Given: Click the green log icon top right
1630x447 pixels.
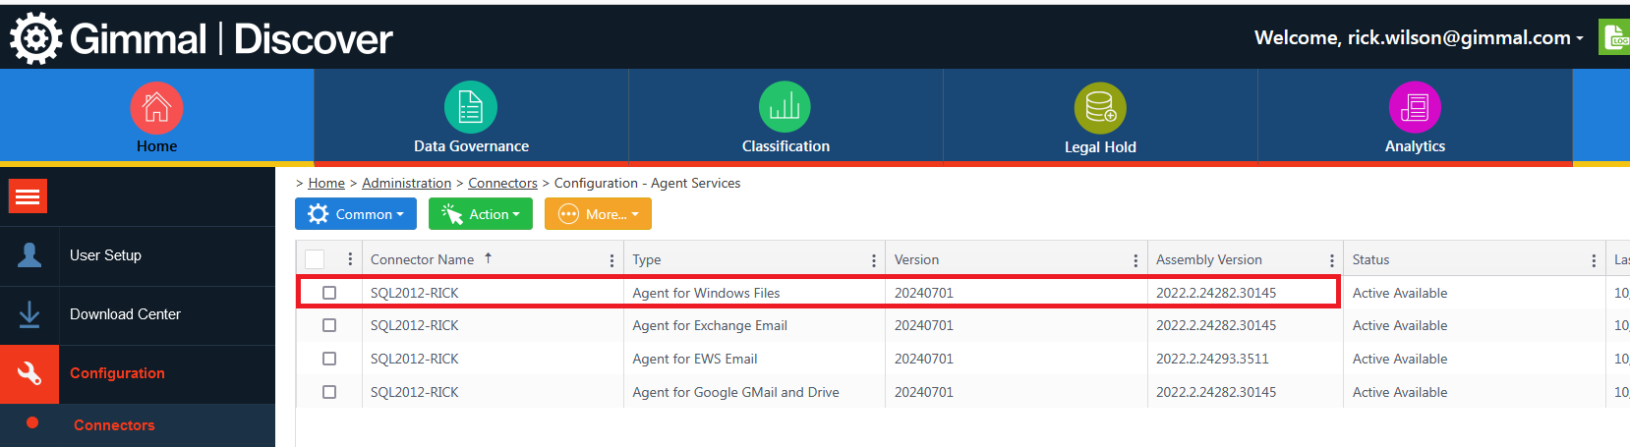Looking at the screenshot, I should pyautogui.click(x=1615, y=38).
